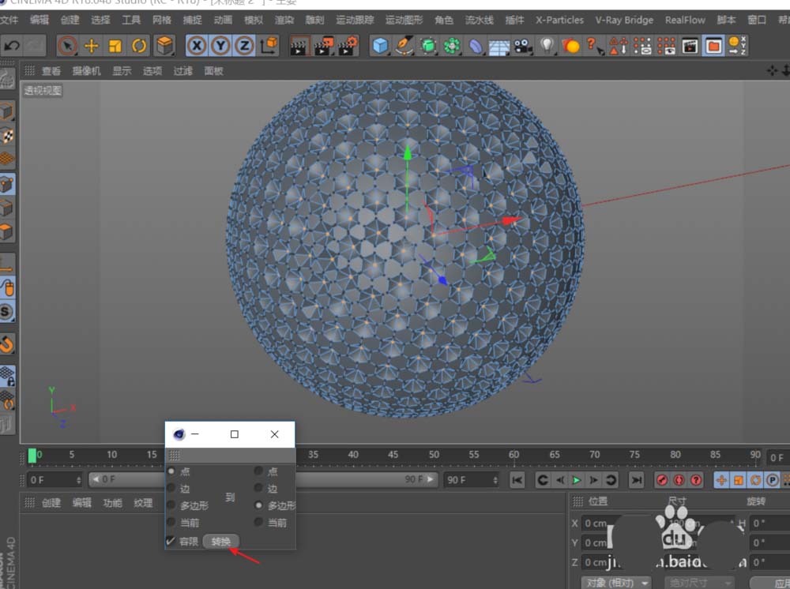Toggle the X-axis lock

(196, 46)
